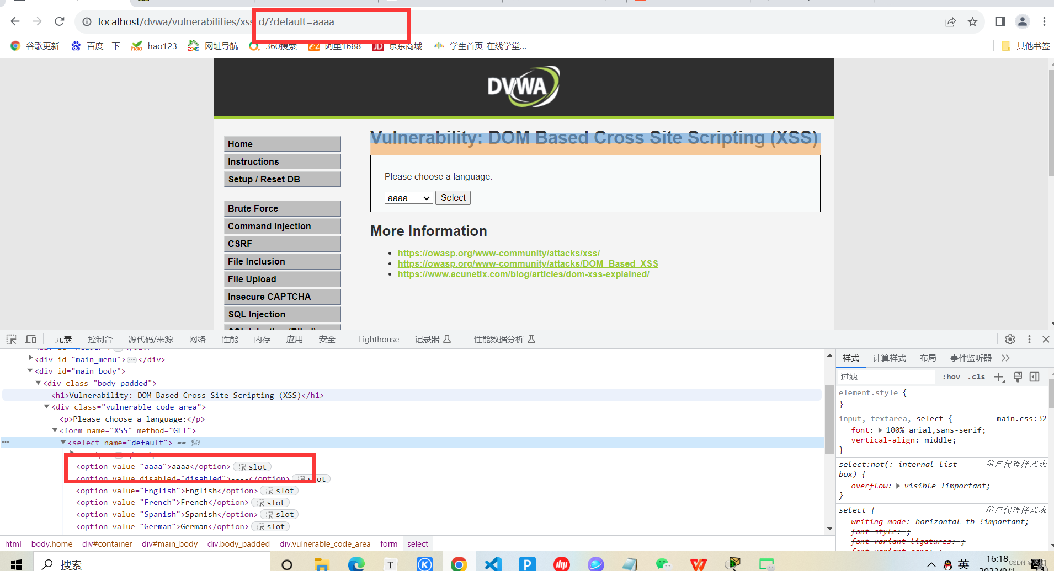
Task: Select option value English row
Action: pyautogui.click(x=167, y=491)
